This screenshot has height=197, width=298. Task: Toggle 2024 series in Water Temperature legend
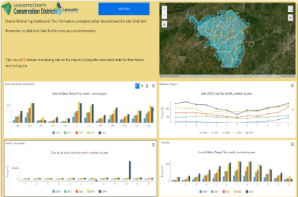(x=102, y=133)
